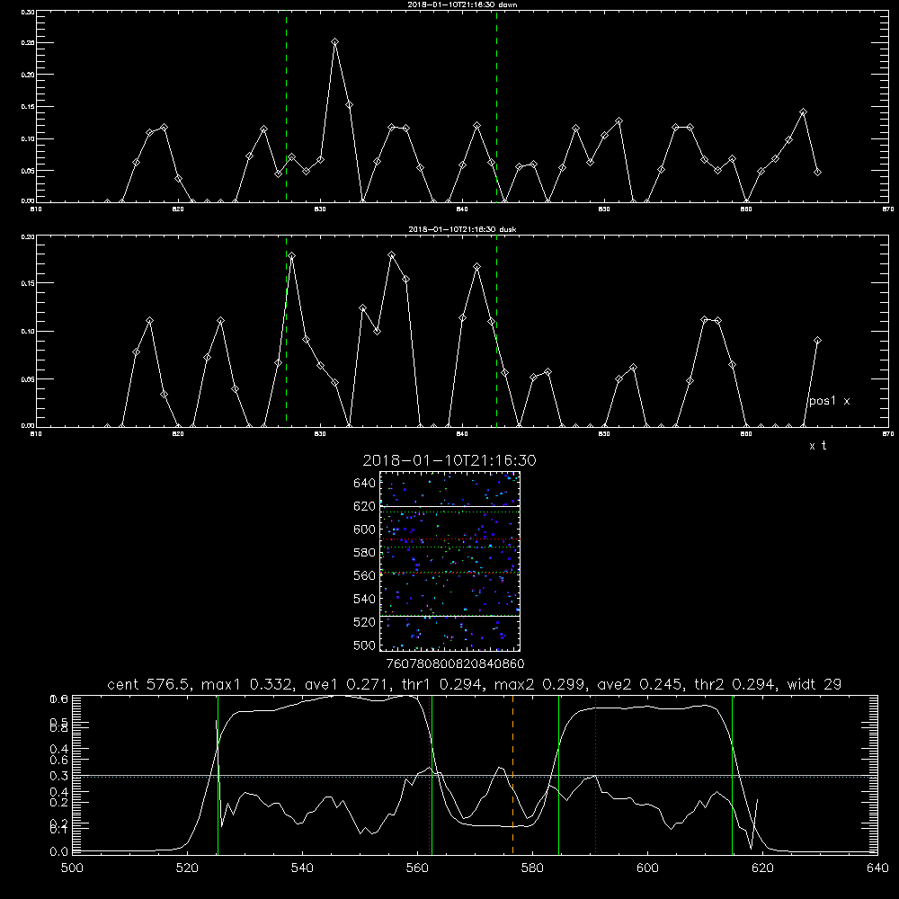Click the right green dashed line in dawn plot
Screen dimensions: 899x899
(x=496, y=106)
